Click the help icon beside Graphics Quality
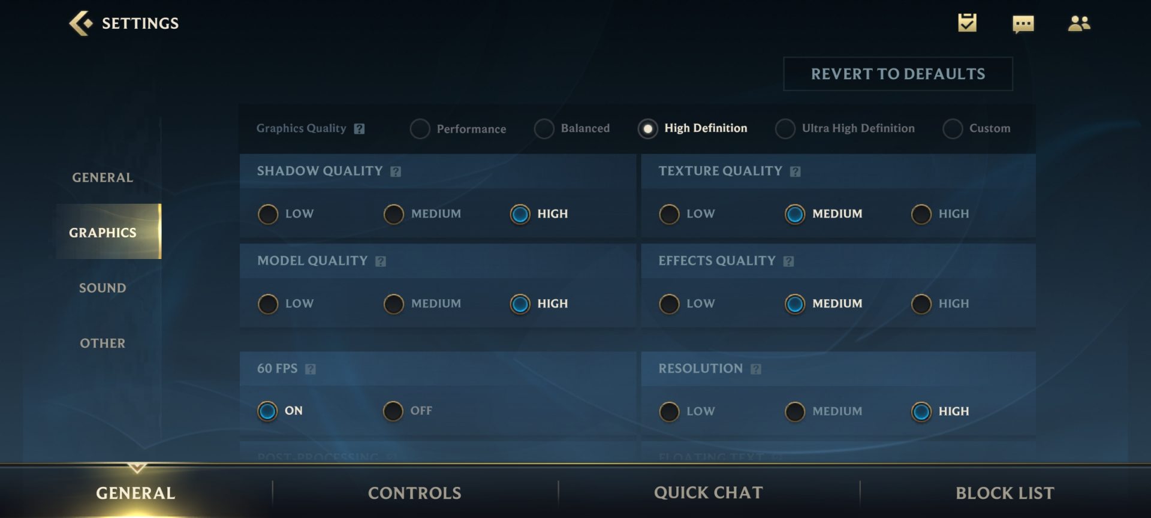Viewport: 1151px width, 518px height. pos(359,129)
